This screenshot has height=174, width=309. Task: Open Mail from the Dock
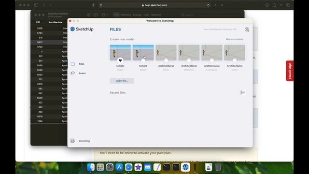(x=148, y=167)
